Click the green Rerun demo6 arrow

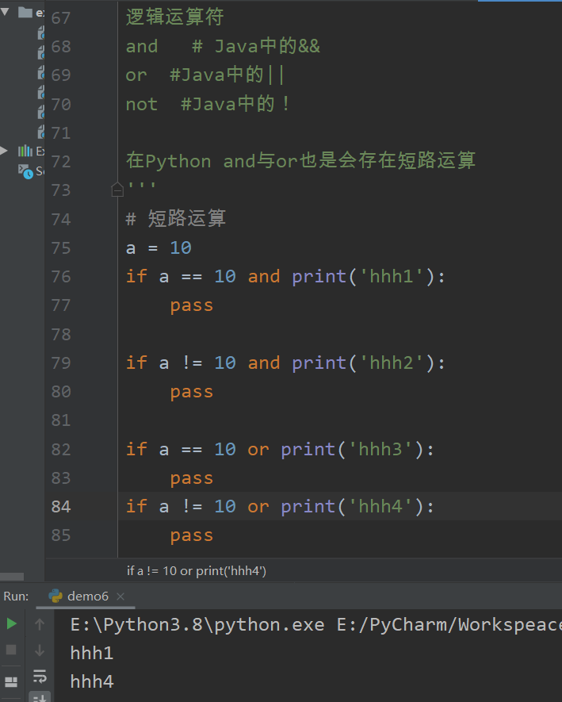click(12, 623)
